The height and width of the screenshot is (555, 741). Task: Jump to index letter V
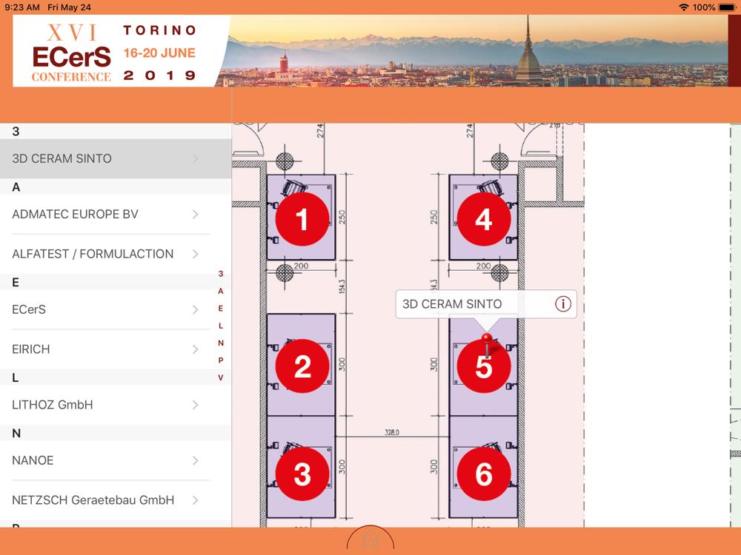221,377
